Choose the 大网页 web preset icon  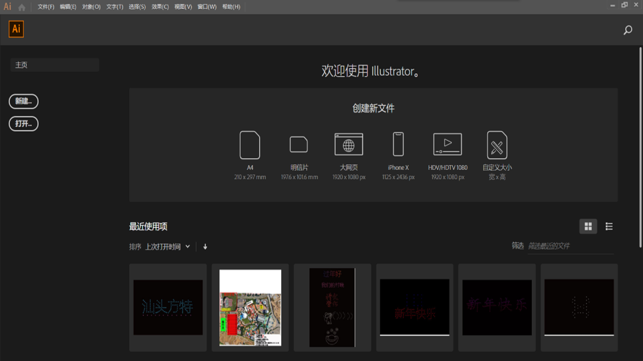pyautogui.click(x=349, y=144)
